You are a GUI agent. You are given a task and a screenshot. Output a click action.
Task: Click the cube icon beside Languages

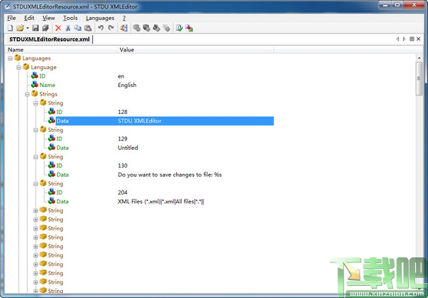(x=17, y=58)
